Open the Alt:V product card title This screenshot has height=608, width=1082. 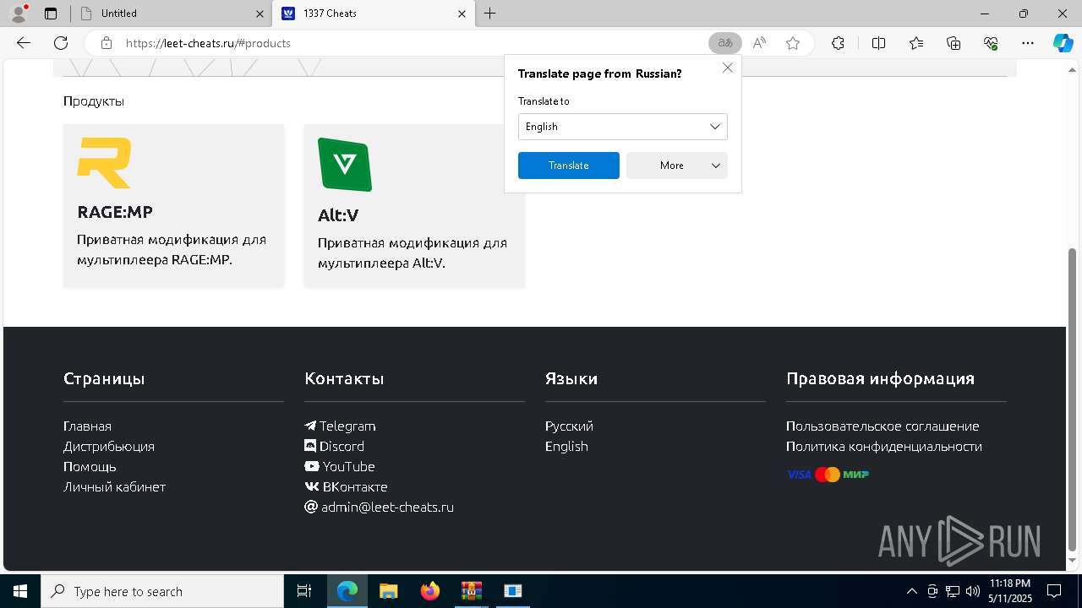pos(338,215)
